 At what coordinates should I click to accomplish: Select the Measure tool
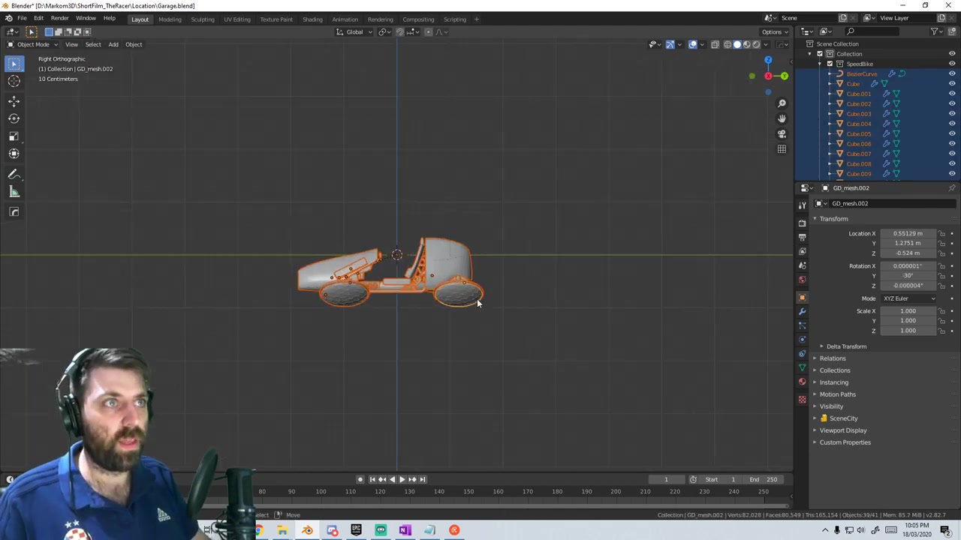(14, 192)
